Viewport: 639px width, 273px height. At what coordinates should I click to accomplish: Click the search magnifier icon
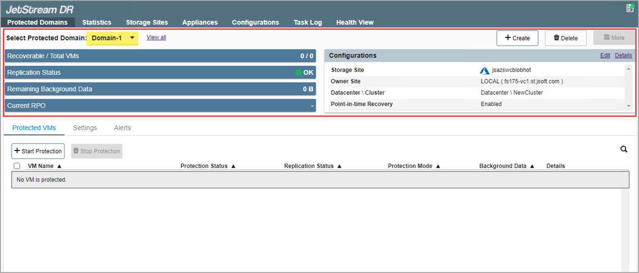click(624, 150)
